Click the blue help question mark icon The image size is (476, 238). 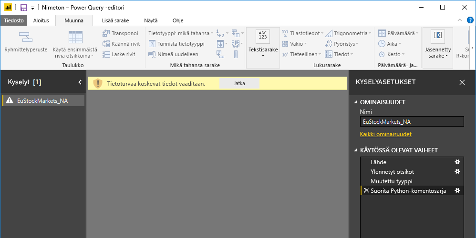(470, 20)
